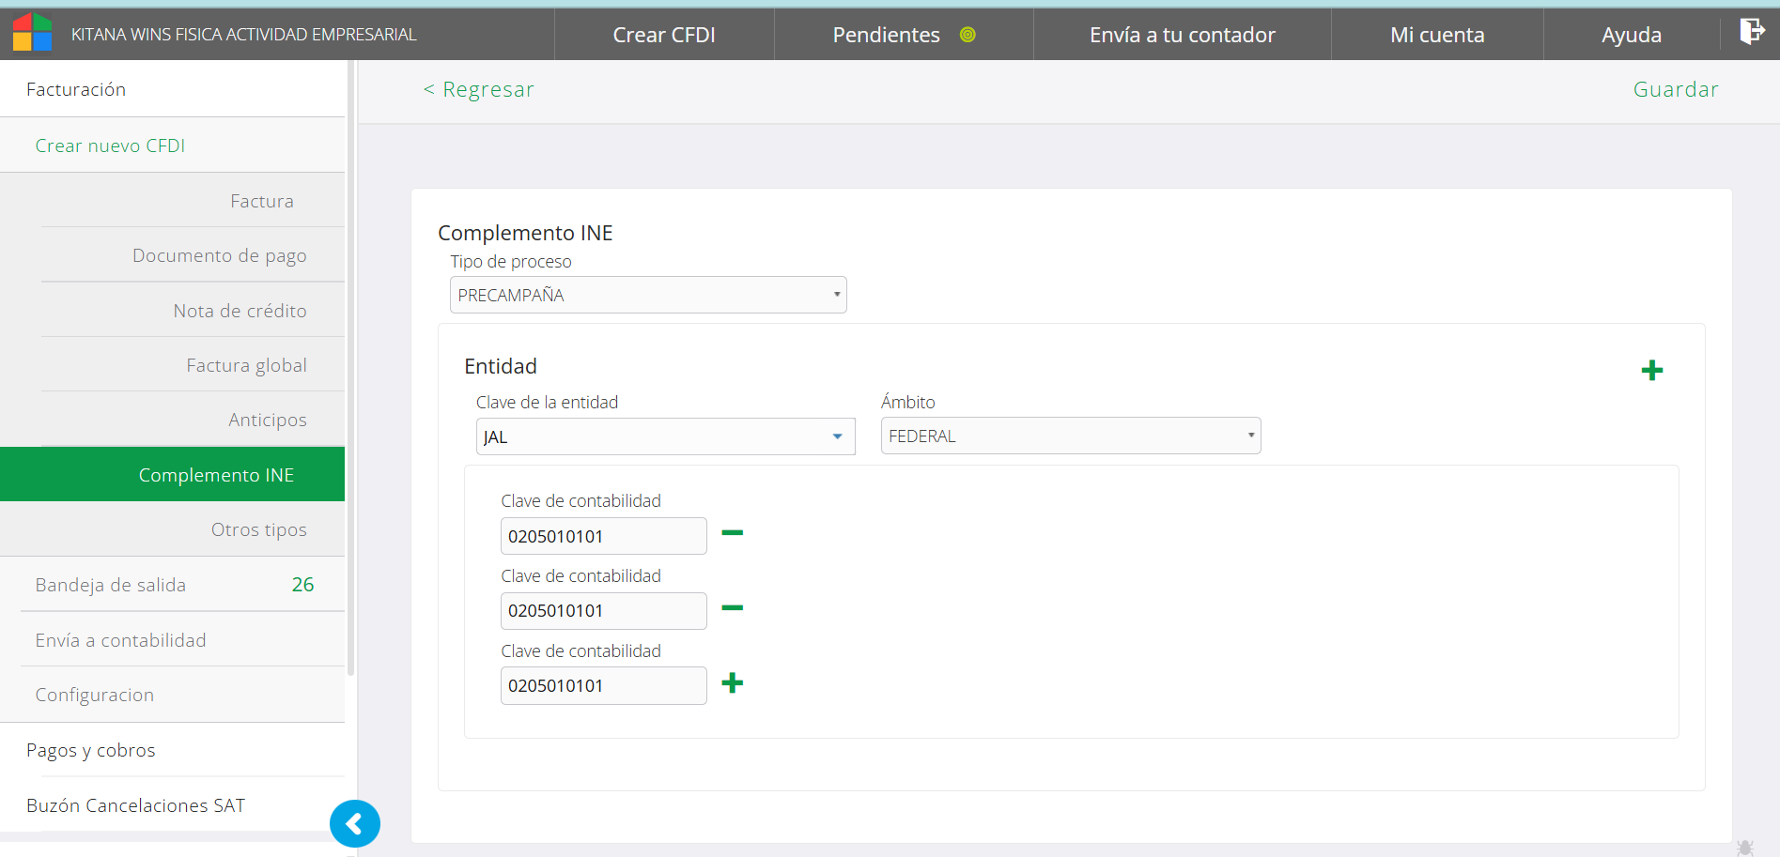Go back using Regresar link
This screenshot has height=857, width=1780.
[x=479, y=89]
